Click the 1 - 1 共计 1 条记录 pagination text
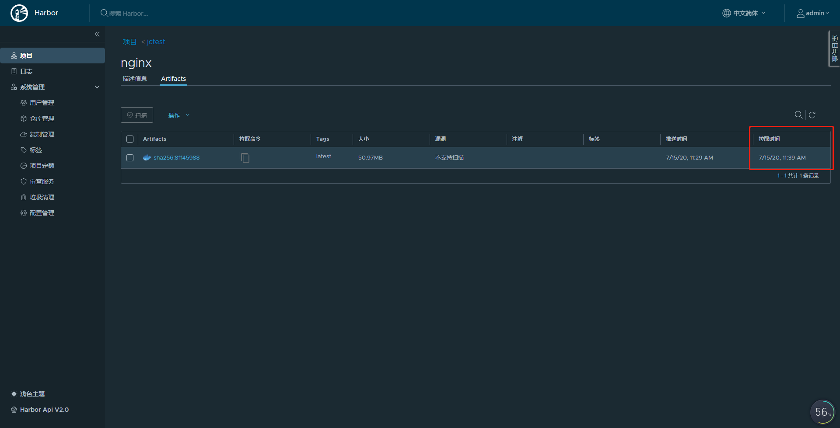The width and height of the screenshot is (840, 428). click(798, 176)
